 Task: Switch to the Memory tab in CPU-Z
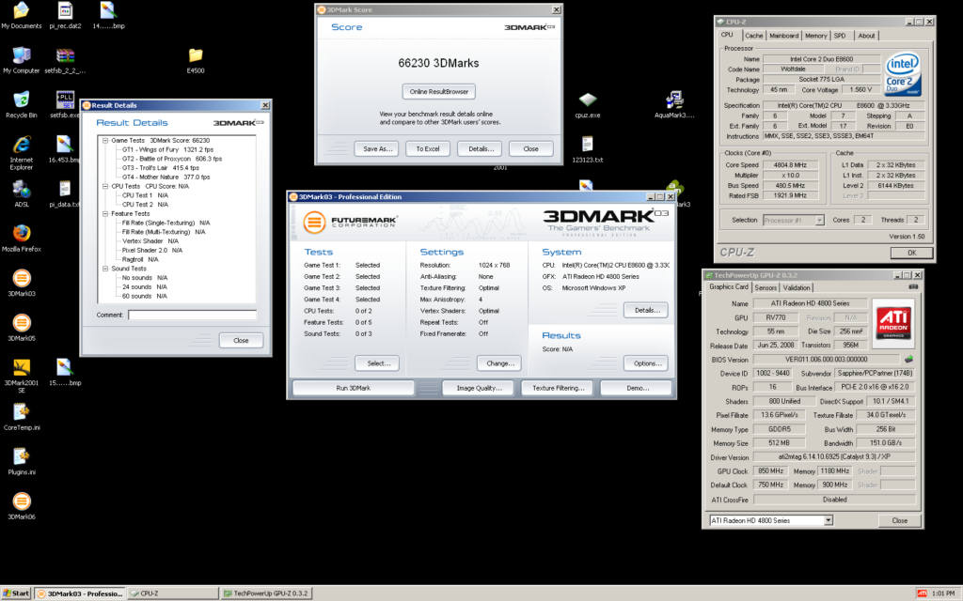point(815,36)
